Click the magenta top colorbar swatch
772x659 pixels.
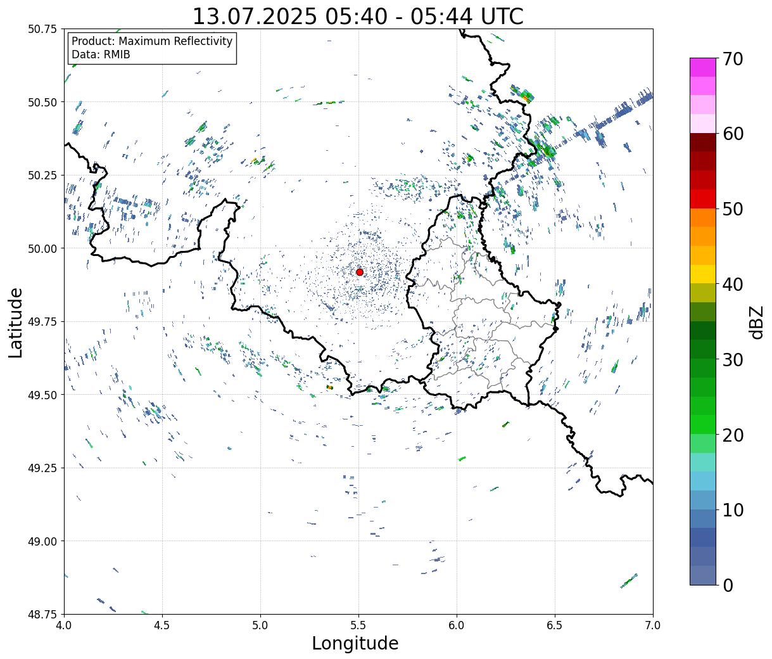pos(703,67)
